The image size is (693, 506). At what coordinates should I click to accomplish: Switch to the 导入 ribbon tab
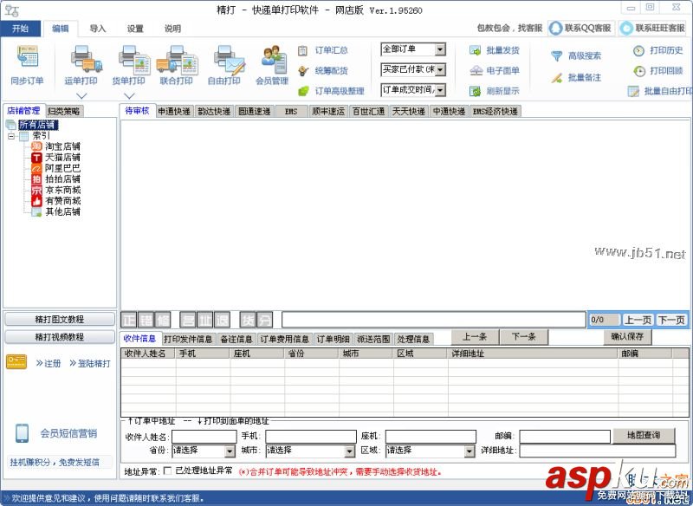[x=98, y=29]
